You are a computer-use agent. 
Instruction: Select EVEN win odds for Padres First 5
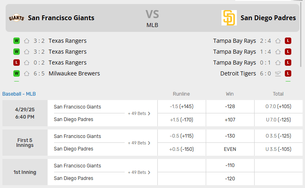click(x=230, y=149)
